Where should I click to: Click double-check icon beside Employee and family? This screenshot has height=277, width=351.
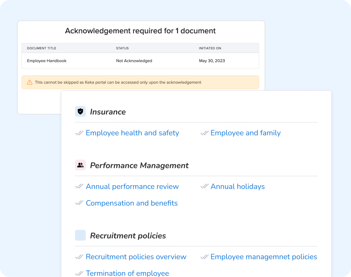coord(204,133)
